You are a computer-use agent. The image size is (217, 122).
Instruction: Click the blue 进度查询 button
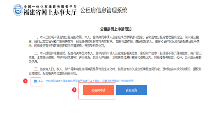[131, 90]
